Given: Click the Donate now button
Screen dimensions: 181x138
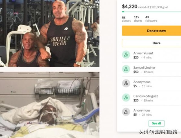Looking at the screenshot, I should tap(151, 31).
